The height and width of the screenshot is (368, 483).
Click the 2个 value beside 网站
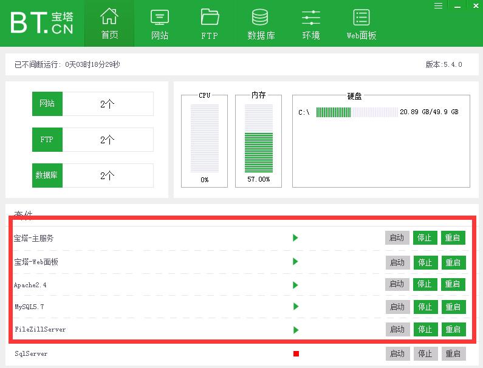click(x=107, y=104)
